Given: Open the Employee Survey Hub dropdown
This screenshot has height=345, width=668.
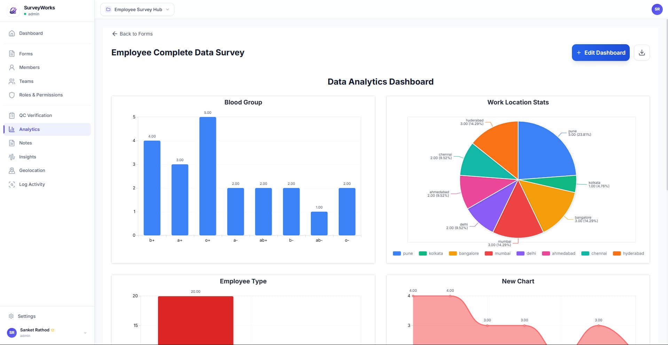Looking at the screenshot, I should point(137,9).
